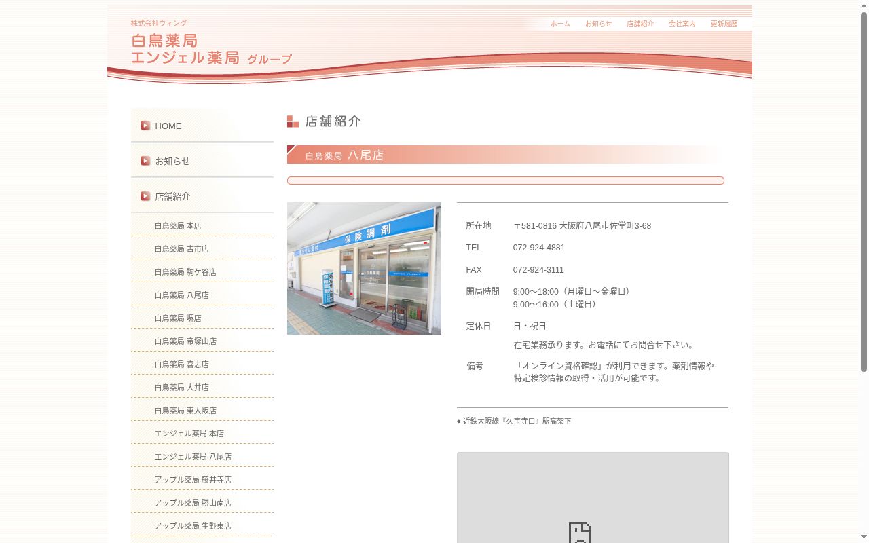Click the red arrow icon beside HOME

[x=145, y=126]
